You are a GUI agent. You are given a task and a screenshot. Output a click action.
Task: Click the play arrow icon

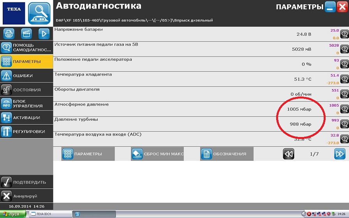(x=44, y=34)
